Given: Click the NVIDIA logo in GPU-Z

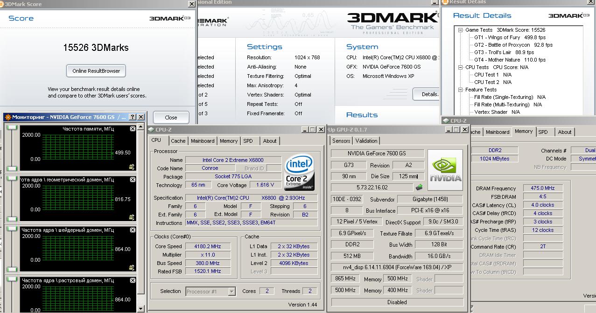Looking at the screenshot, I should click(445, 170).
